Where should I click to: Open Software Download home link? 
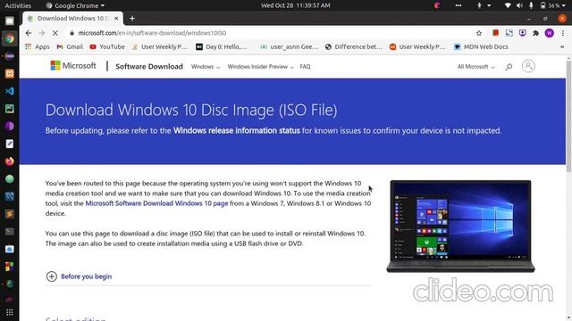[149, 67]
